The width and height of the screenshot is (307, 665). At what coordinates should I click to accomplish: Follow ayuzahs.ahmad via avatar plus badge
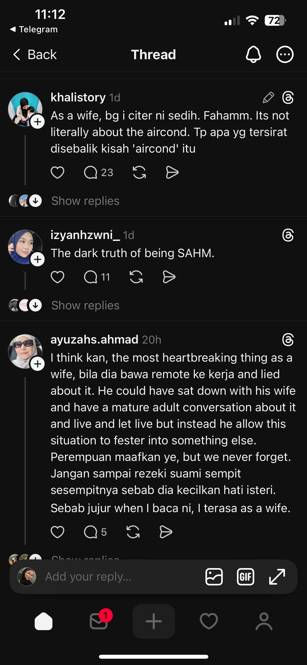38,364
